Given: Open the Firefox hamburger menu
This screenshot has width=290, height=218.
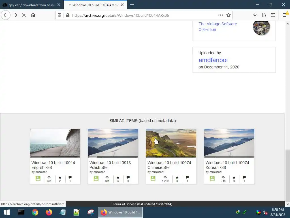Looking at the screenshot, I should tap(285, 15).
